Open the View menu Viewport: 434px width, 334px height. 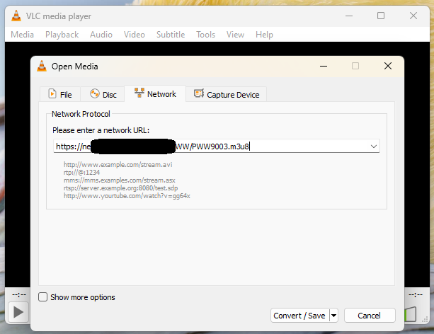click(x=235, y=35)
